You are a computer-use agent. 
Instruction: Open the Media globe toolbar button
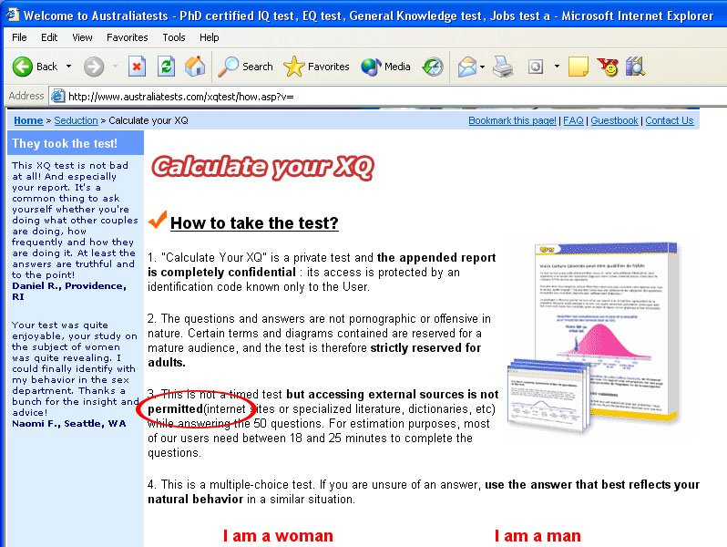(x=385, y=67)
